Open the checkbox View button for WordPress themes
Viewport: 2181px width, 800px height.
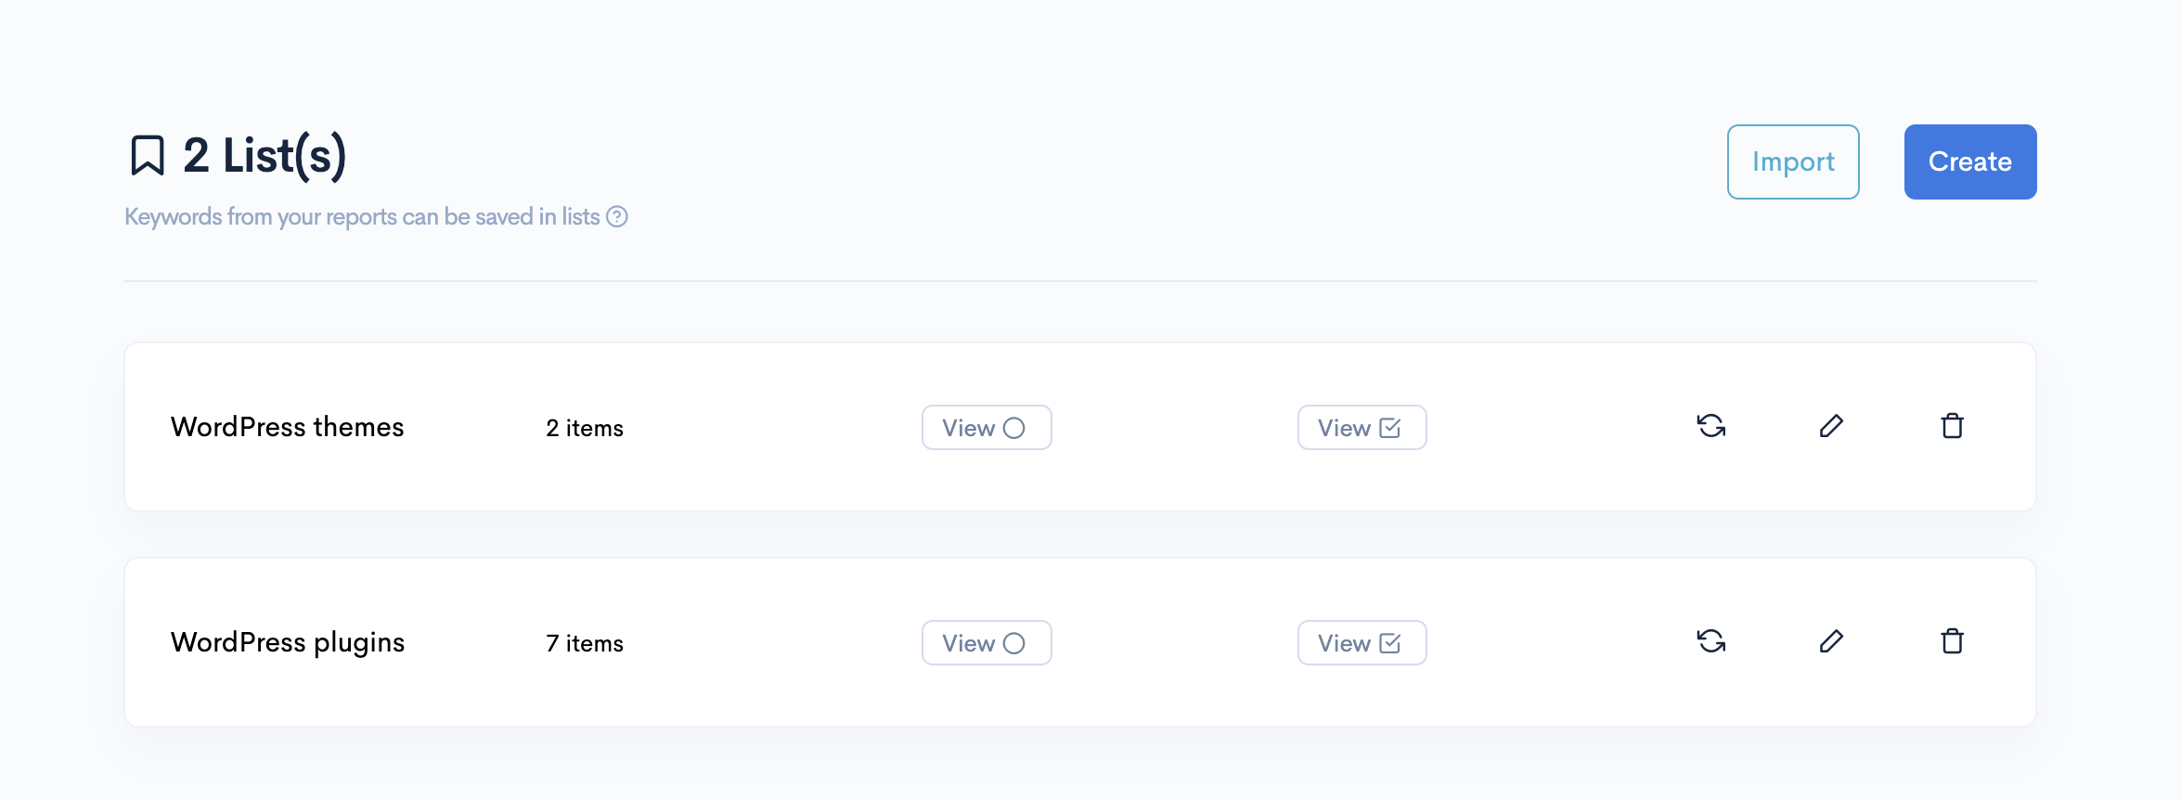point(1362,428)
